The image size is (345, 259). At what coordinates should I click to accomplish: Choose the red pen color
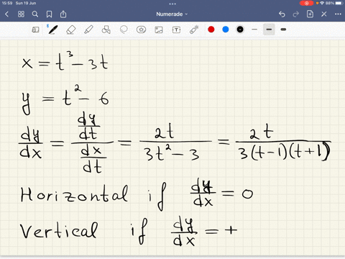tap(211, 29)
